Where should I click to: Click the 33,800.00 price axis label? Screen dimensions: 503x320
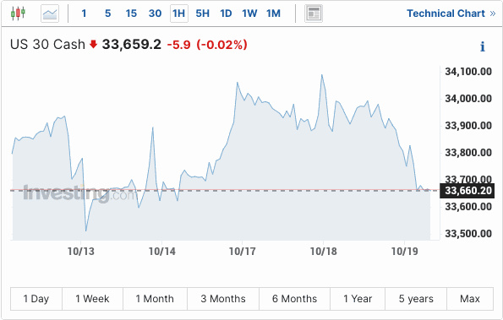(468, 153)
